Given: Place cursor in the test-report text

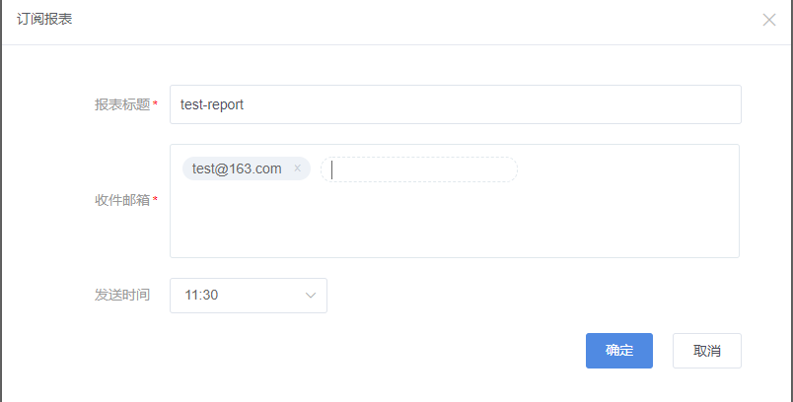Looking at the screenshot, I should 212,104.
